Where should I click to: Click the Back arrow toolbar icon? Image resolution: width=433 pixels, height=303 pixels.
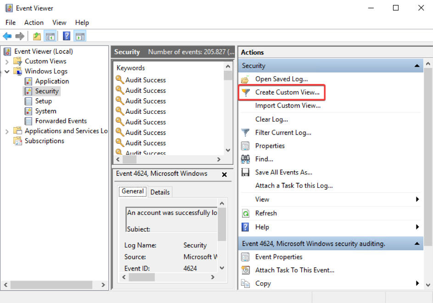click(7, 36)
